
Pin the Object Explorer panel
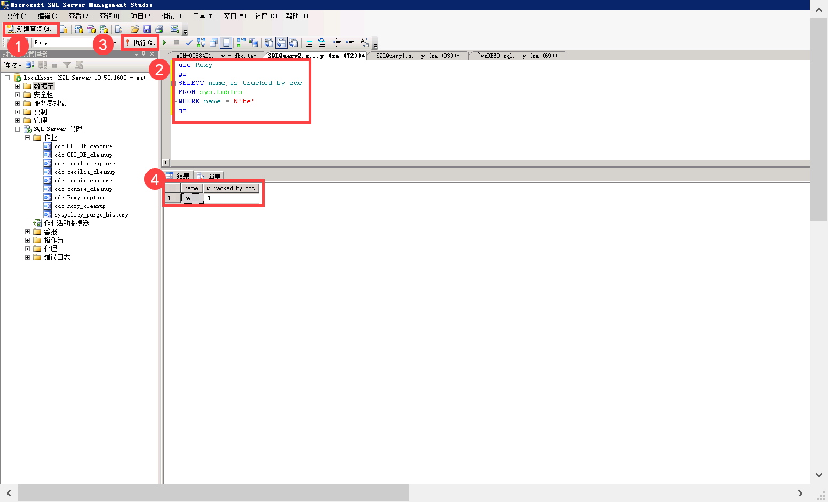[x=143, y=54]
